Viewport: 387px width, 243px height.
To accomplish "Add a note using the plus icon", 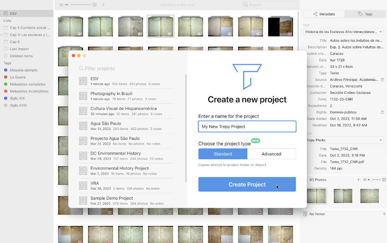I will (384, 214).
